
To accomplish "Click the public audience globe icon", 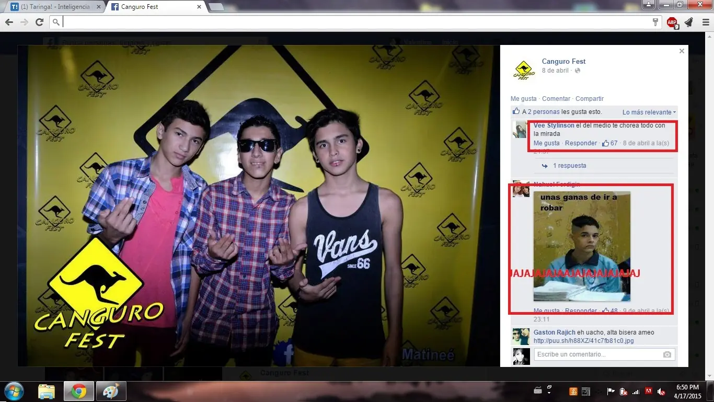I will [578, 71].
